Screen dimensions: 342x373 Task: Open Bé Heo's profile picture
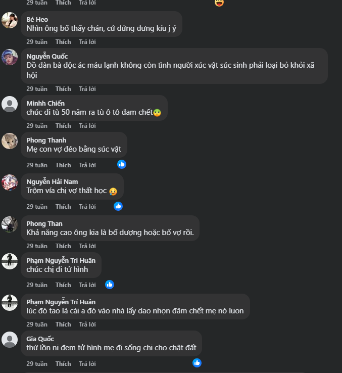click(x=10, y=20)
